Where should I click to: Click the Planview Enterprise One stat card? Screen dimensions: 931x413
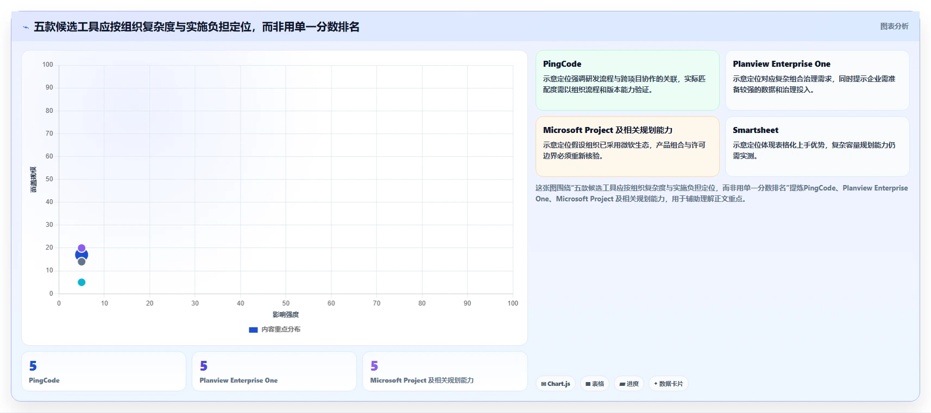(274, 371)
